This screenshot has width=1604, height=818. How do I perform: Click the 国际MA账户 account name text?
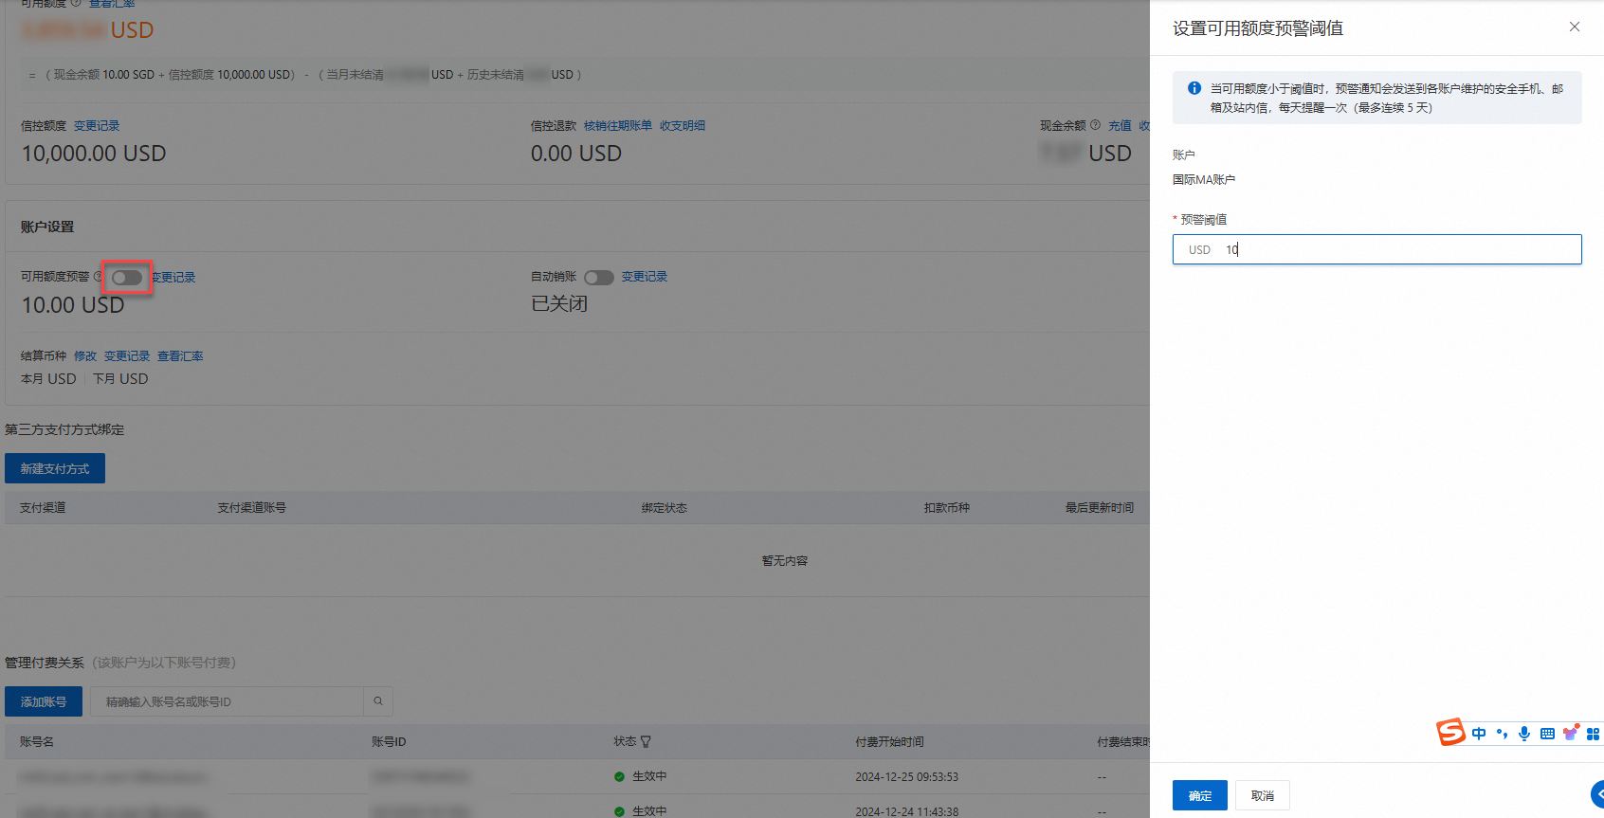click(x=1204, y=179)
